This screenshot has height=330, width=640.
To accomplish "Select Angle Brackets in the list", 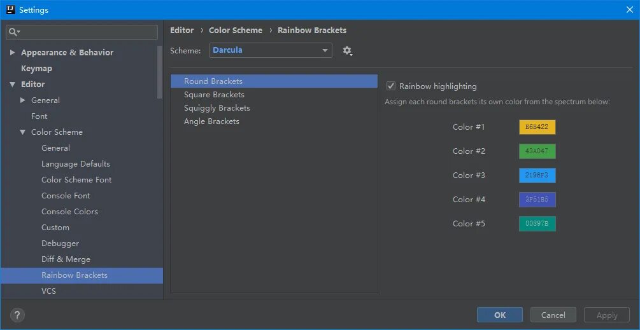I will (274, 121).
